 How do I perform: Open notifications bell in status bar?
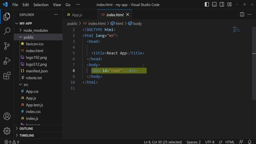(x=250, y=142)
